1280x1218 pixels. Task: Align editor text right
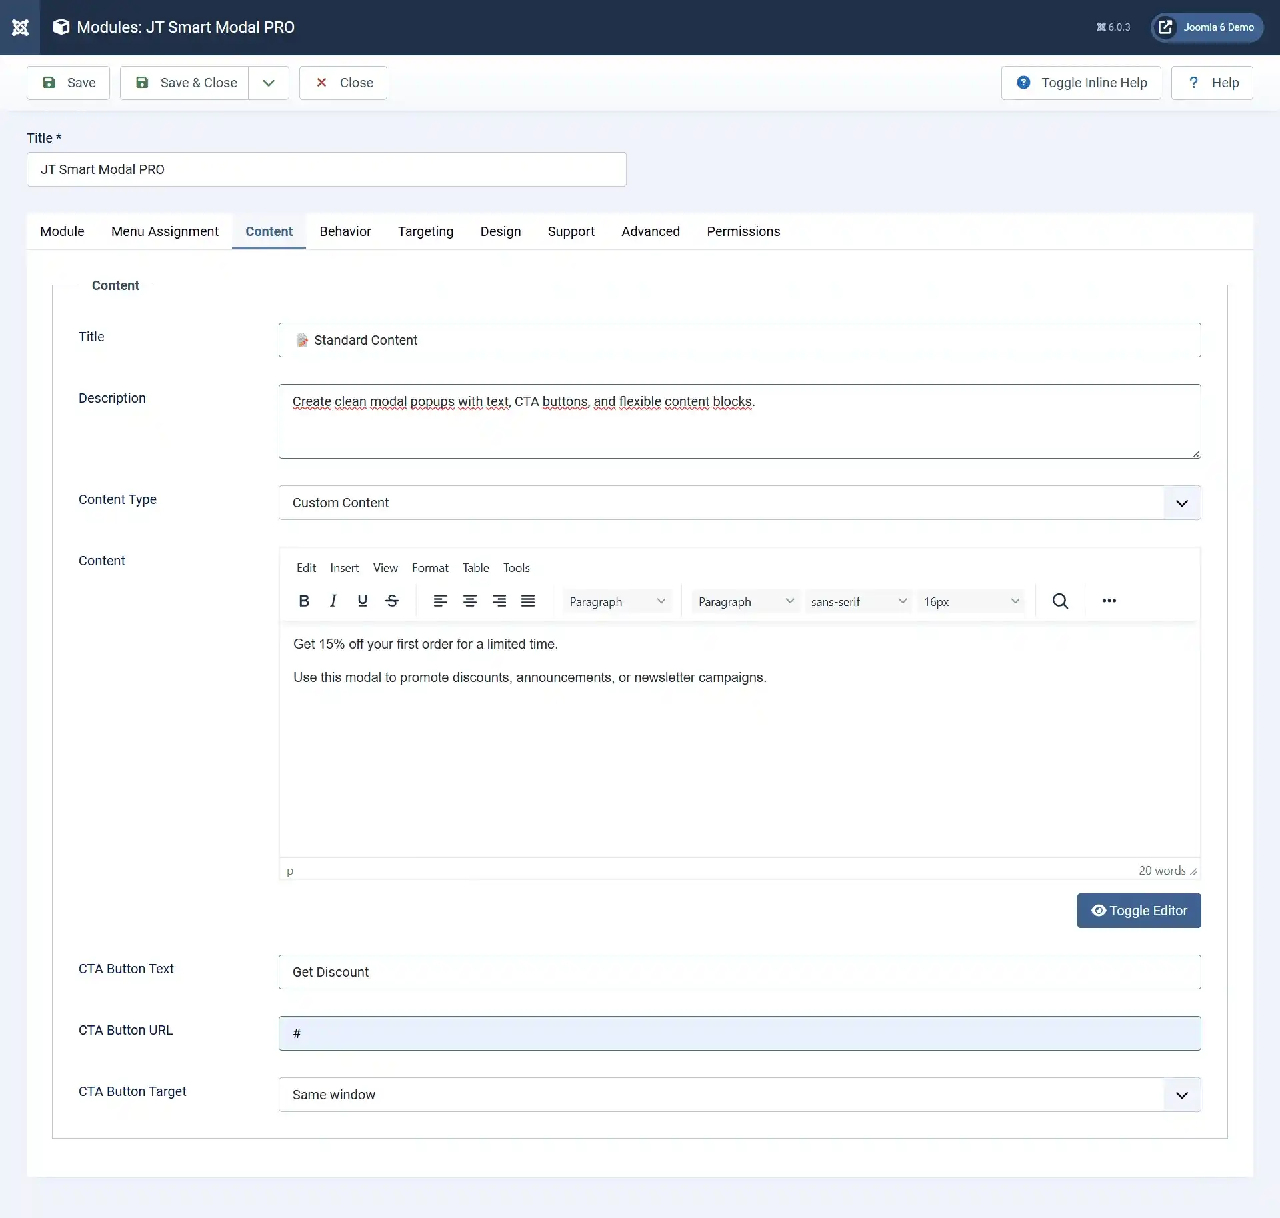pyautogui.click(x=499, y=601)
